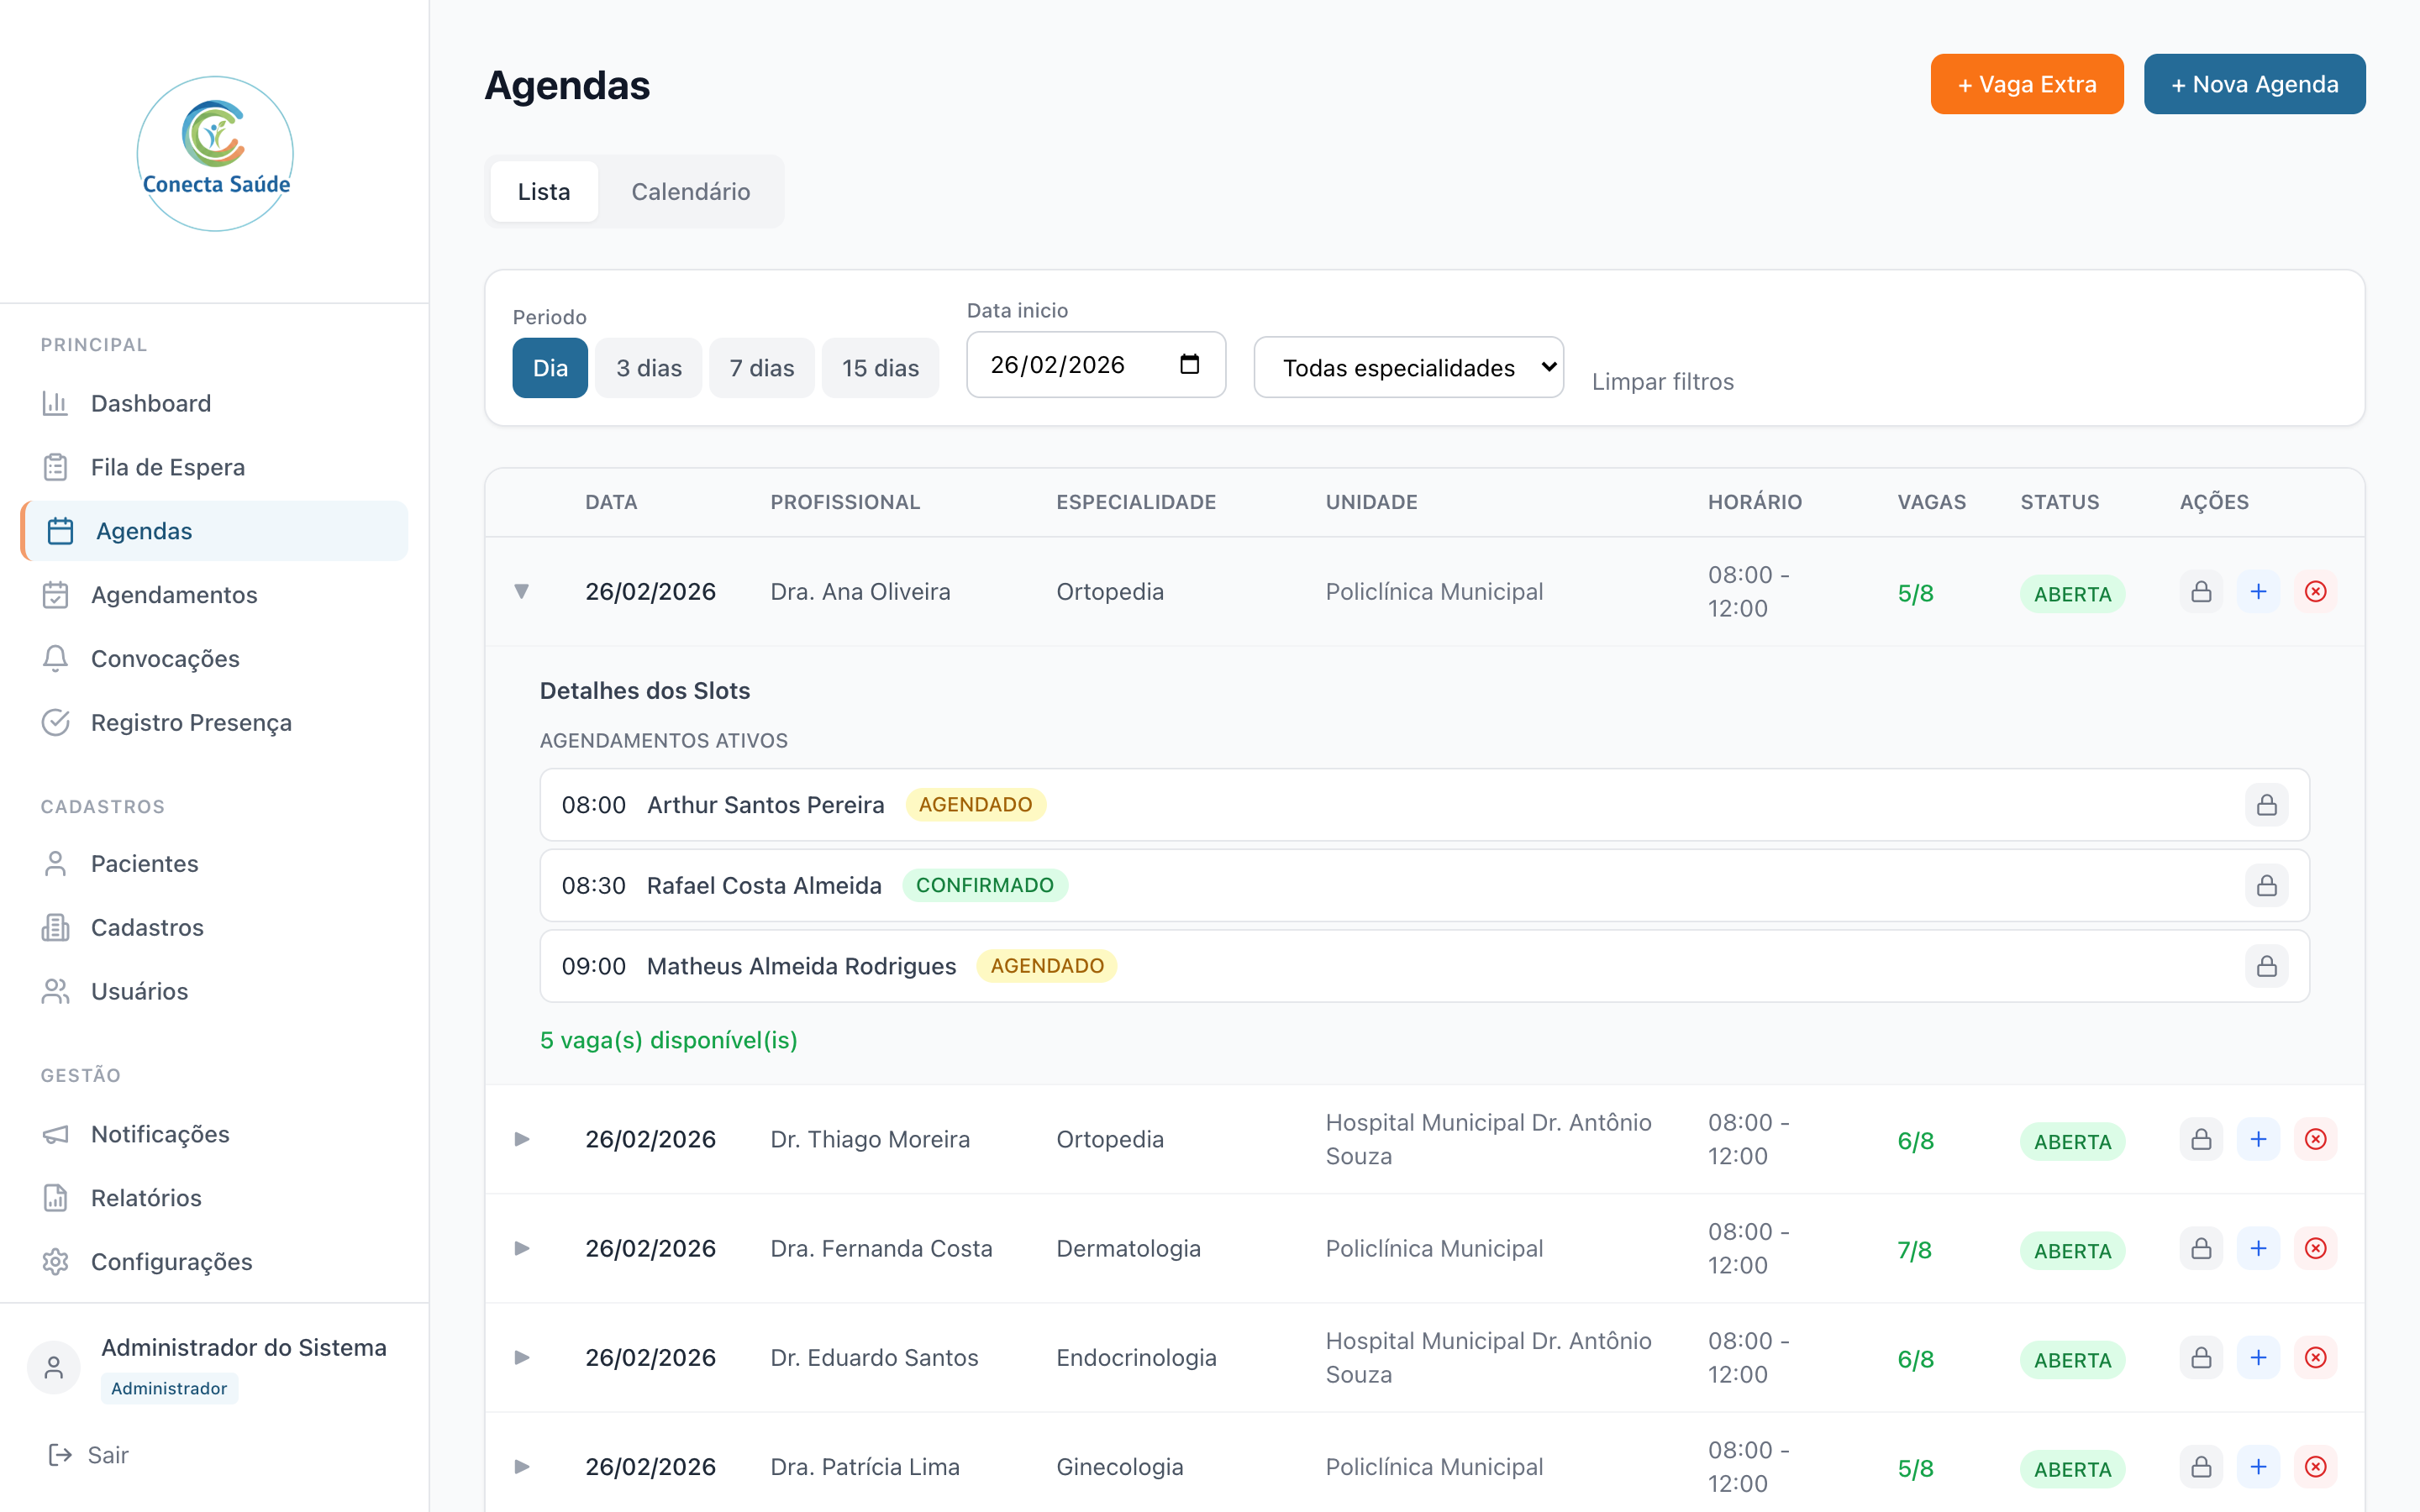2420x1512 pixels.
Task: Click the + Vaga Extra button
Action: pyautogui.click(x=2026, y=84)
